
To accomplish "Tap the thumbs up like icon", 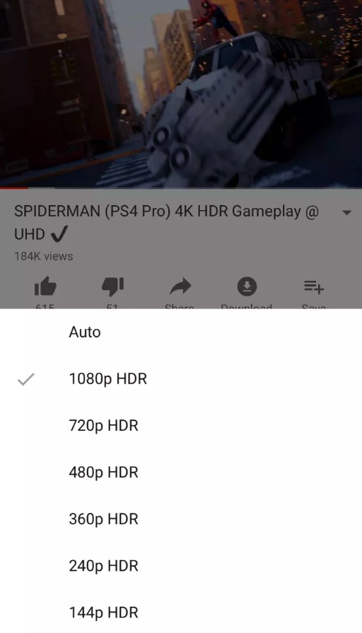I will (45, 286).
